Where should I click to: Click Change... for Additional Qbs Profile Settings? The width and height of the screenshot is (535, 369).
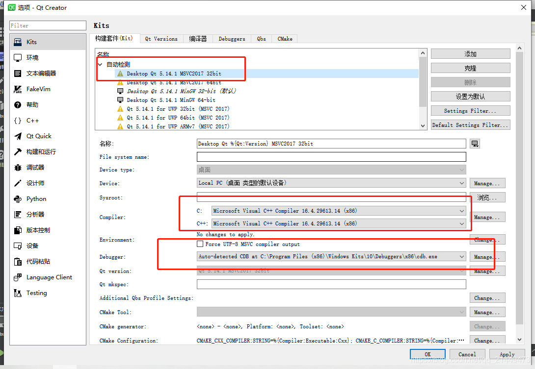[487, 298]
